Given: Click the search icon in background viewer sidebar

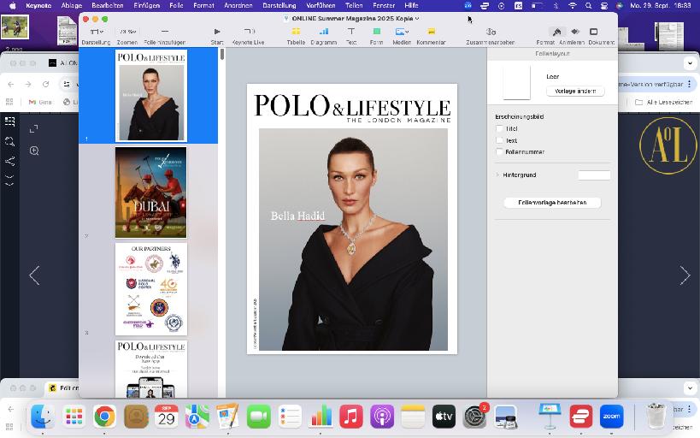Looking at the screenshot, I should (9, 142).
